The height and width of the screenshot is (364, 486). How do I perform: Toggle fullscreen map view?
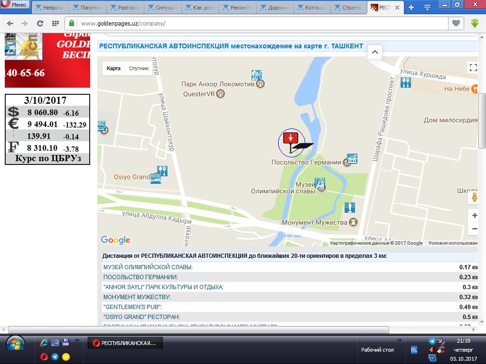[473, 67]
